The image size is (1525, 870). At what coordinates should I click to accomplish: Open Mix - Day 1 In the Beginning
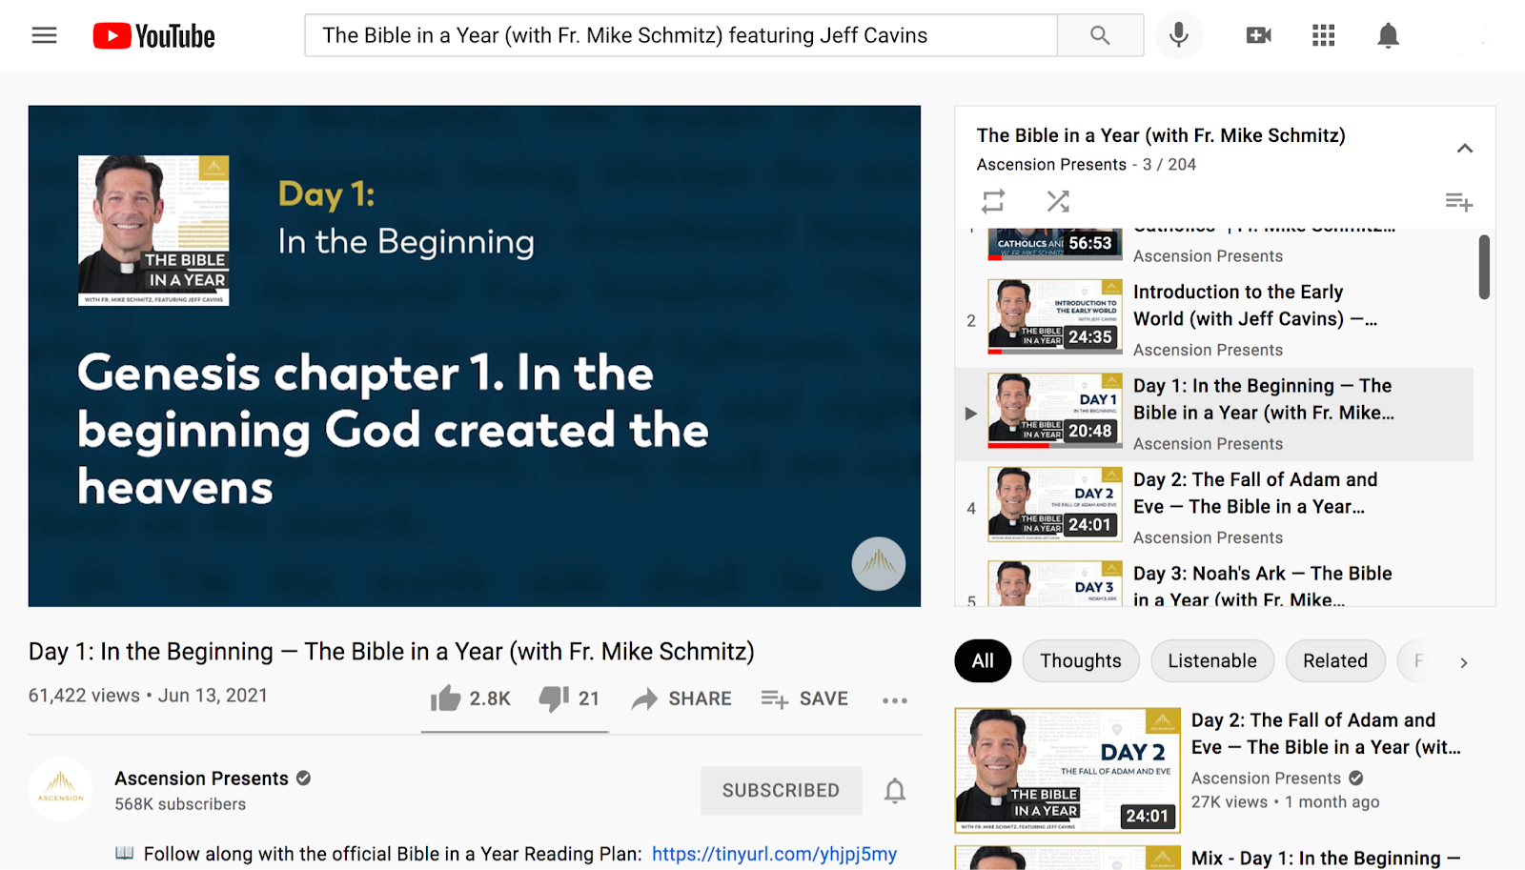(1325, 858)
